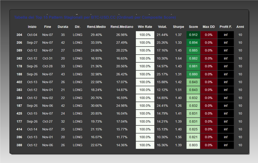Image resolution: width=258 pixels, height=163 pixels.
Task: Click Sep-27 start date cell
Action: tap(32, 43)
